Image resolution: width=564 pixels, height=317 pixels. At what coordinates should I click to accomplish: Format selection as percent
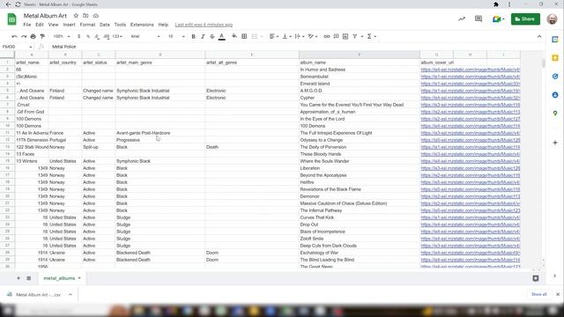[88, 36]
